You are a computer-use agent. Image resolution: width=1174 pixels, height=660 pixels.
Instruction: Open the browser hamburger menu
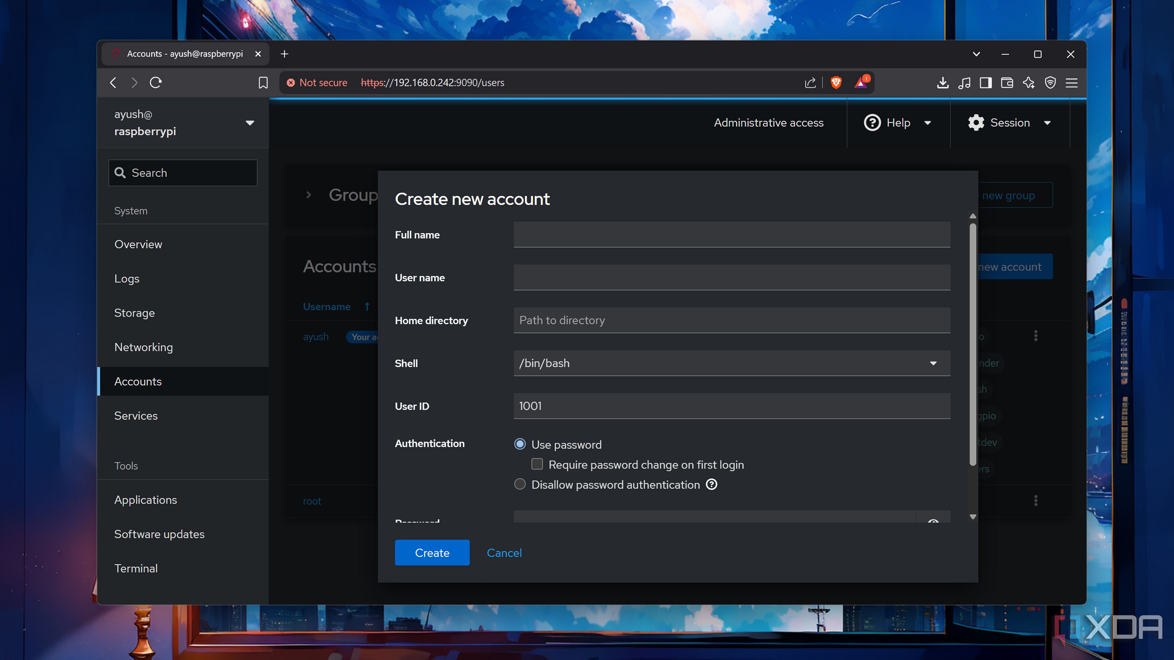tap(1072, 82)
